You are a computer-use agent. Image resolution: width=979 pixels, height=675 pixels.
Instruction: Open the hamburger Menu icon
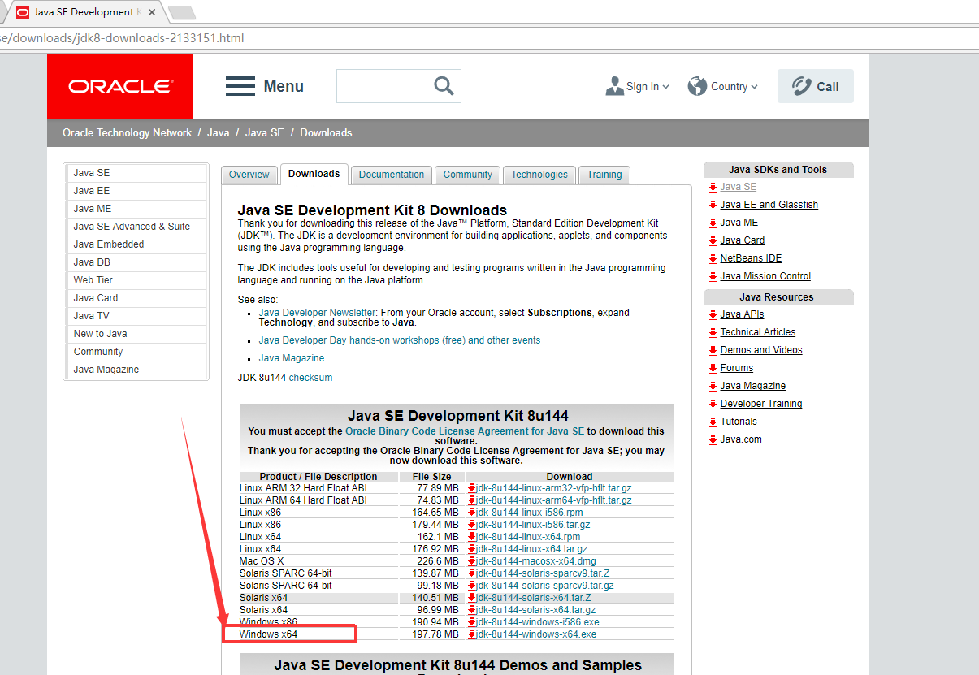(x=240, y=86)
